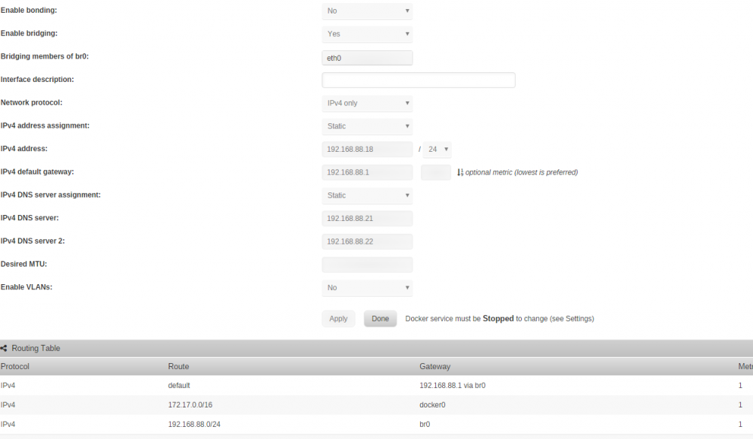Viewport: 753px width, 439px height.
Task: Click the IPv4 DNS server field 192.168.88.21
Action: tap(367, 218)
